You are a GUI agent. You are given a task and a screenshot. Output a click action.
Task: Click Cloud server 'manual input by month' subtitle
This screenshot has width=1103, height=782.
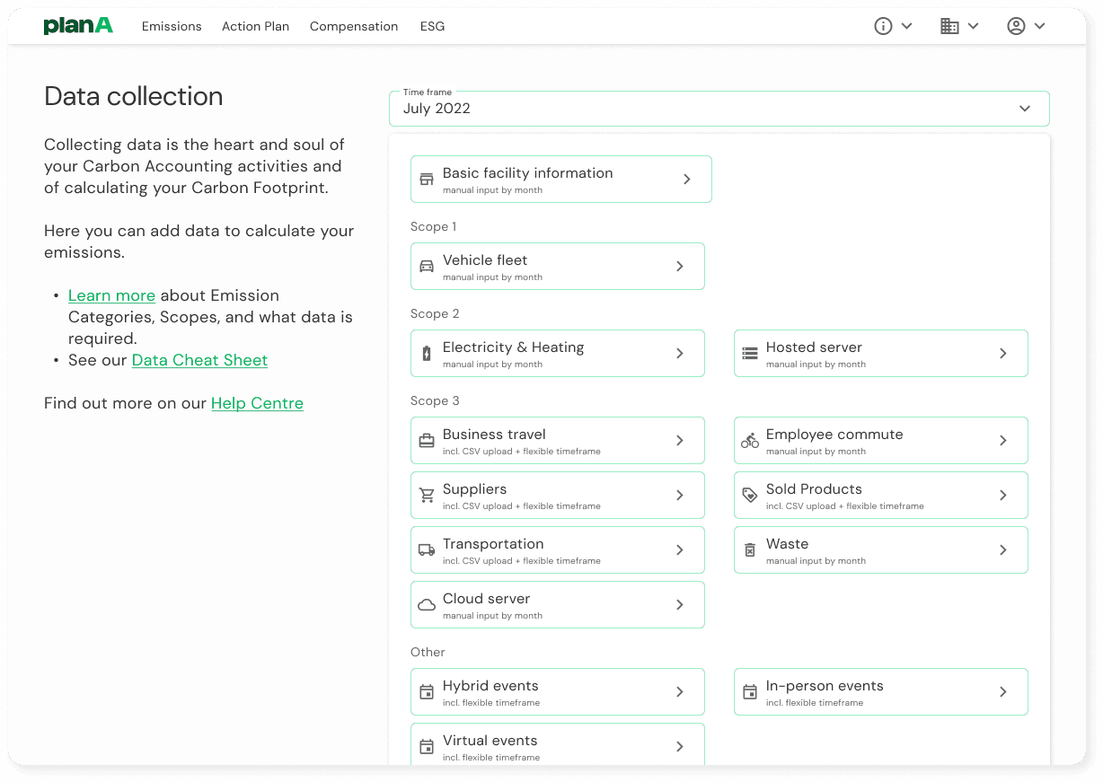click(492, 616)
